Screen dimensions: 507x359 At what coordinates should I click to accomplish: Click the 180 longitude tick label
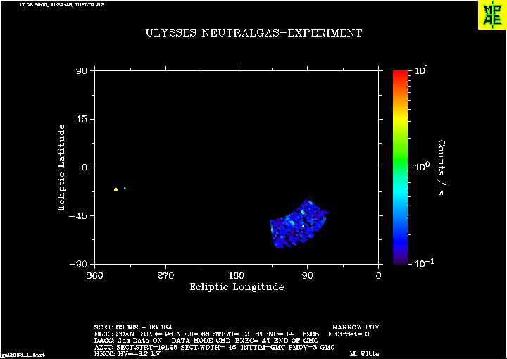point(237,276)
